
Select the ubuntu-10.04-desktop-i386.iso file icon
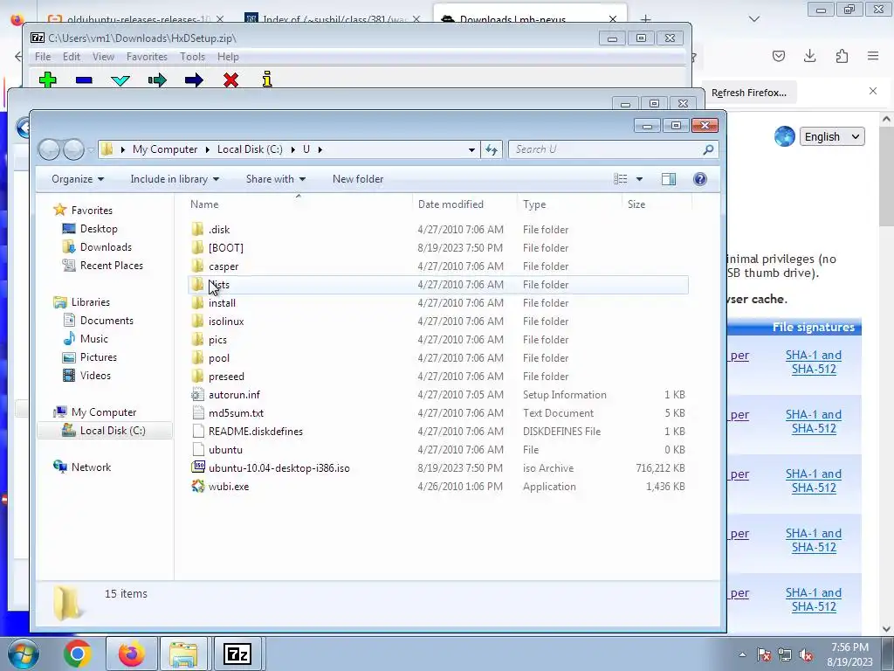click(x=197, y=468)
